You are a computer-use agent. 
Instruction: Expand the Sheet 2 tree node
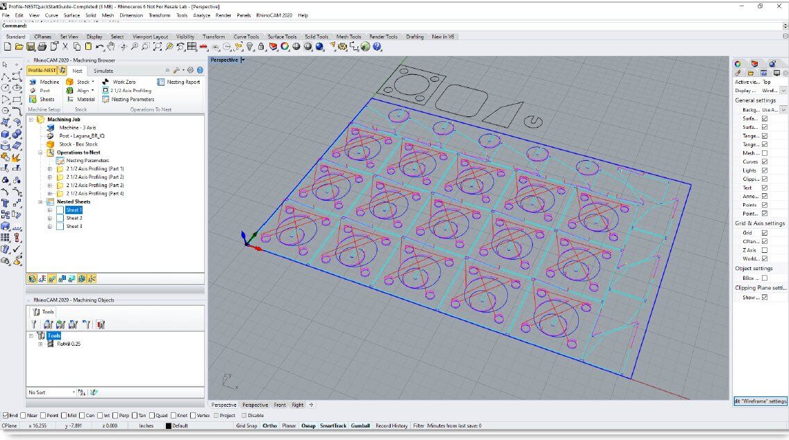click(x=50, y=218)
